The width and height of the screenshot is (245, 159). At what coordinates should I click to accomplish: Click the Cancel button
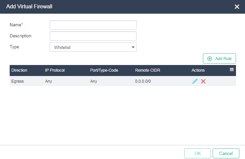(226, 153)
